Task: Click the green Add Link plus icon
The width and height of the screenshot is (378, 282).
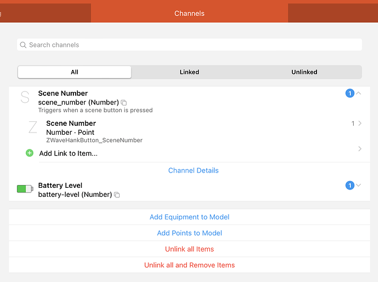Action: [30, 153]
